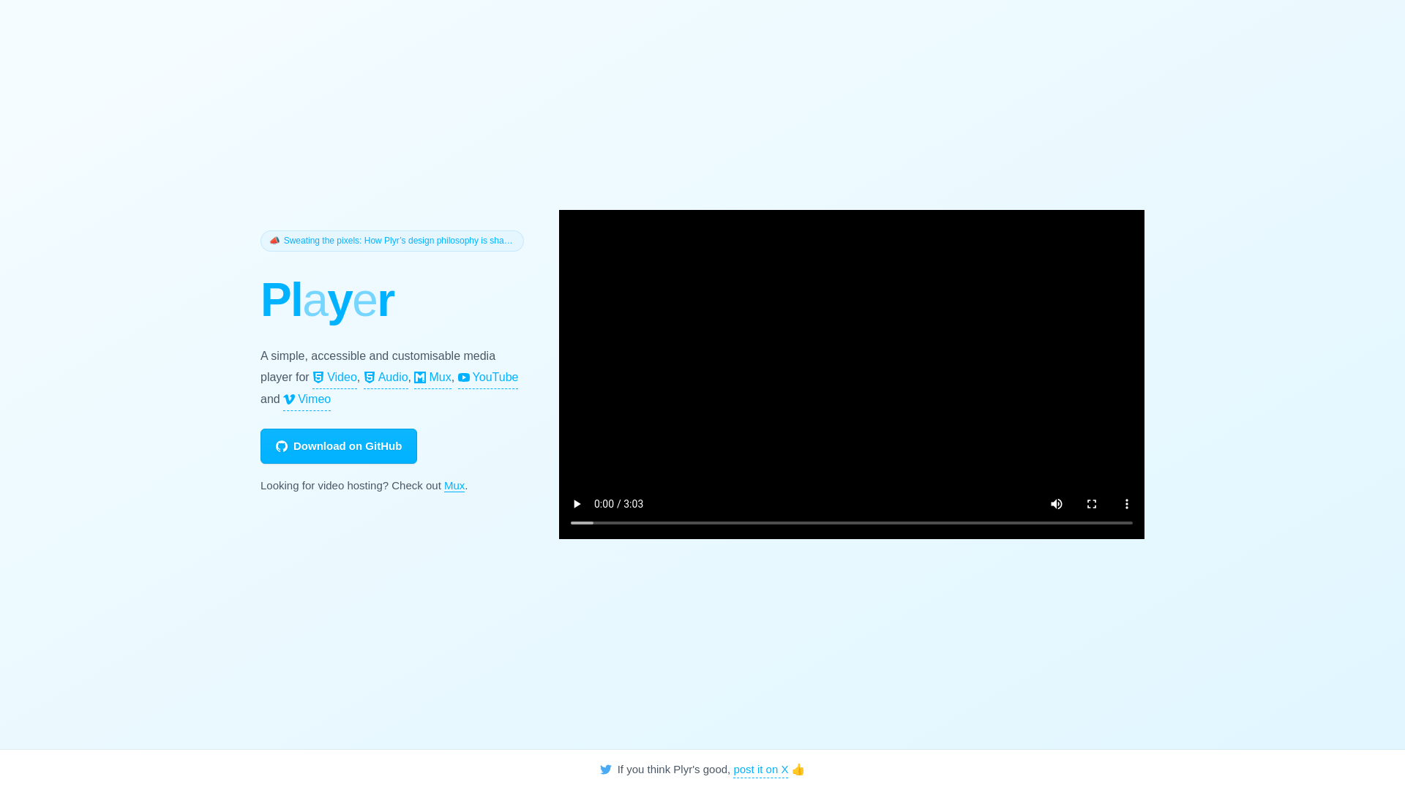Select the HTML5 Video source link
The image size is (1405, 790).
(334, 377)
